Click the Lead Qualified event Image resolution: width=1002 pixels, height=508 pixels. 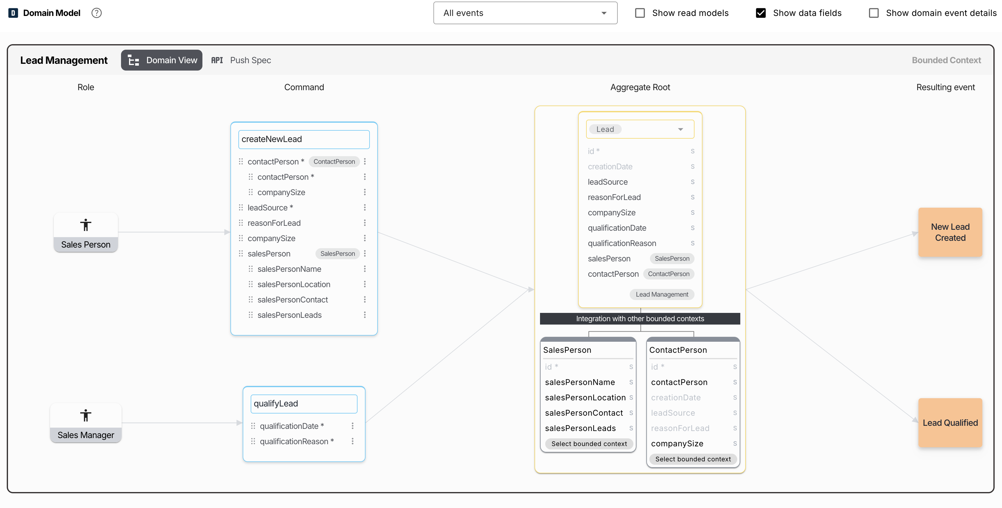950,422
